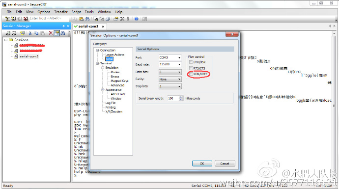Click the red Delete X in Session Manager

pos(51,33)
